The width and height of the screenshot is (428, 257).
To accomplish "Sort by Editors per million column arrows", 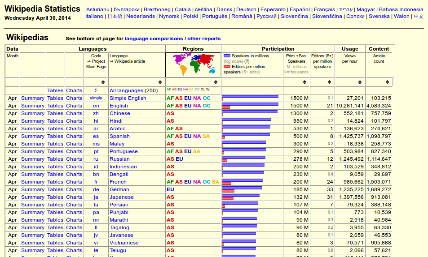I will pos(330,82).
